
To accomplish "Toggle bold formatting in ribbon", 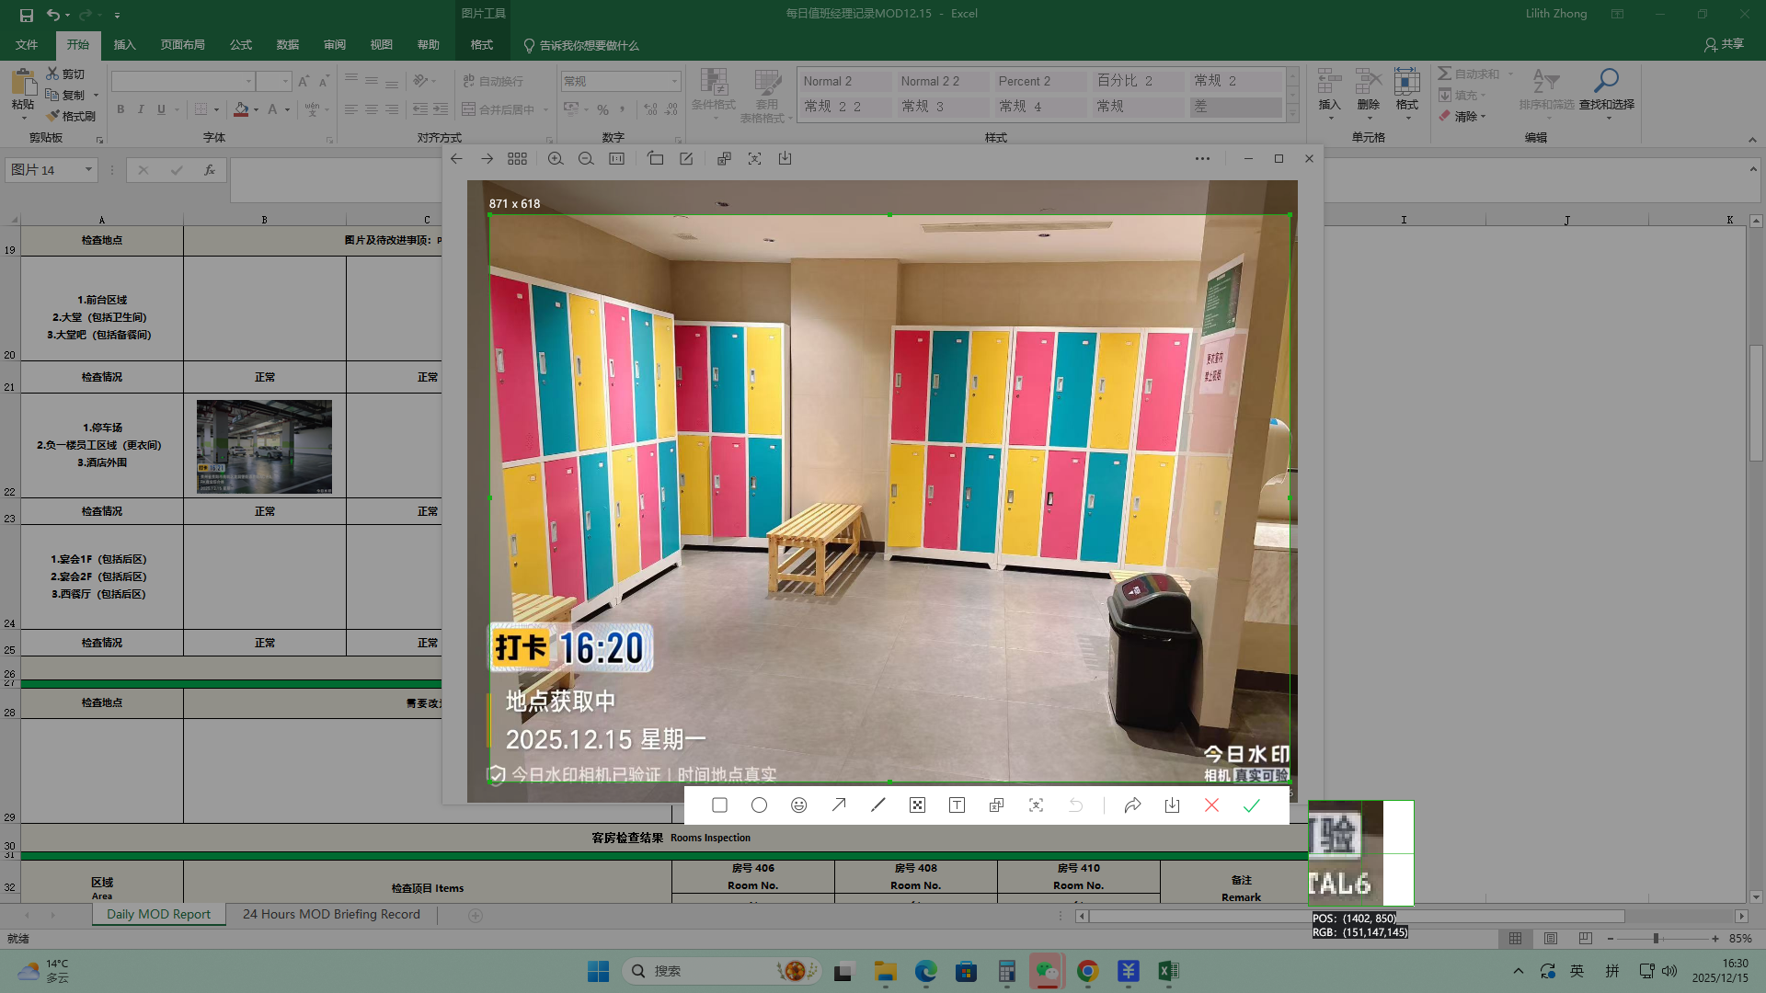I will tap(120, 109).
